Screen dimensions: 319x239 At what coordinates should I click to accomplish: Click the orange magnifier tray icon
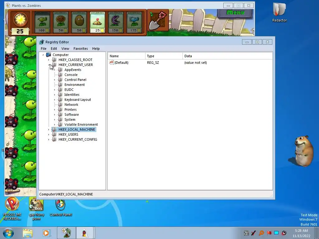click(x=261, y=233)
